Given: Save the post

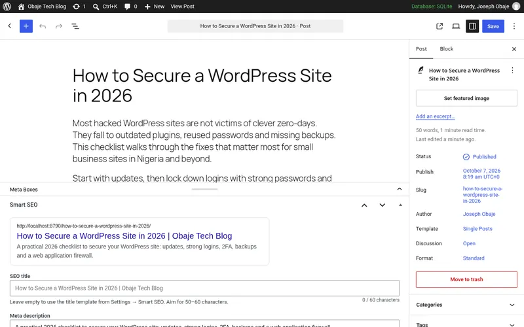Looking at the screenshot, I should point(493,26).
